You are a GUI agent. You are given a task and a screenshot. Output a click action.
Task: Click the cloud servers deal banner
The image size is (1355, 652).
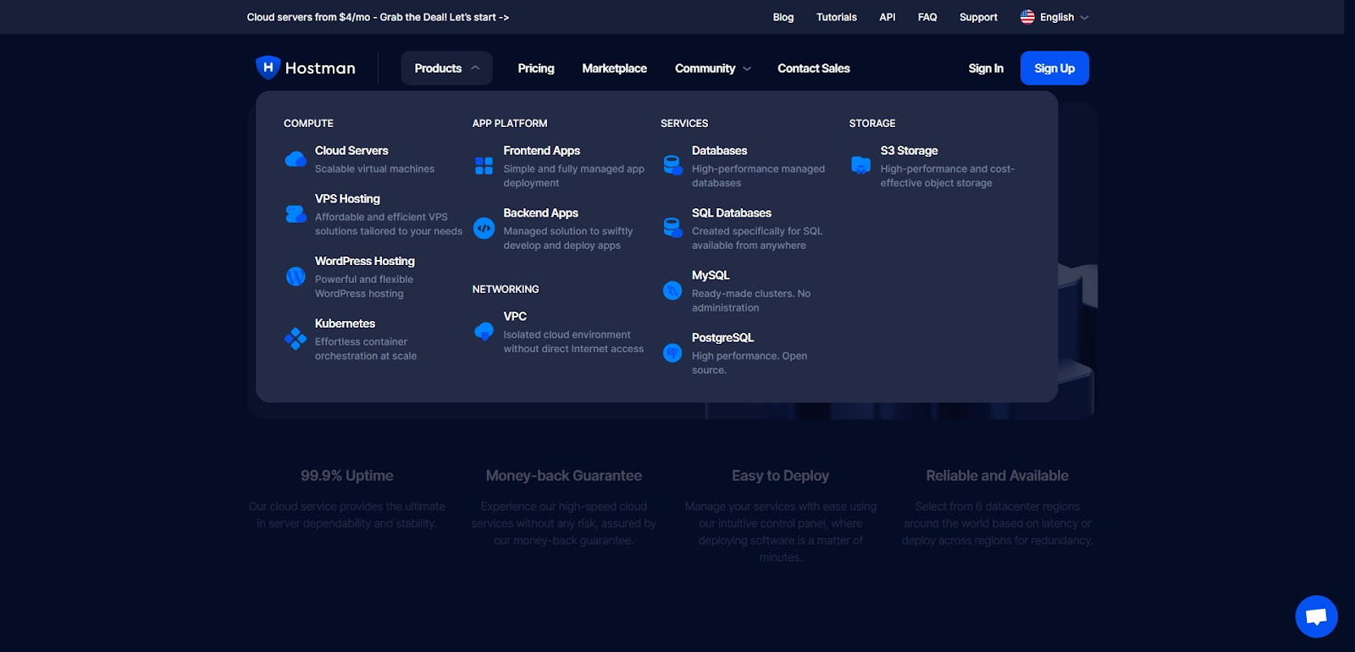[x=378, y=17]
